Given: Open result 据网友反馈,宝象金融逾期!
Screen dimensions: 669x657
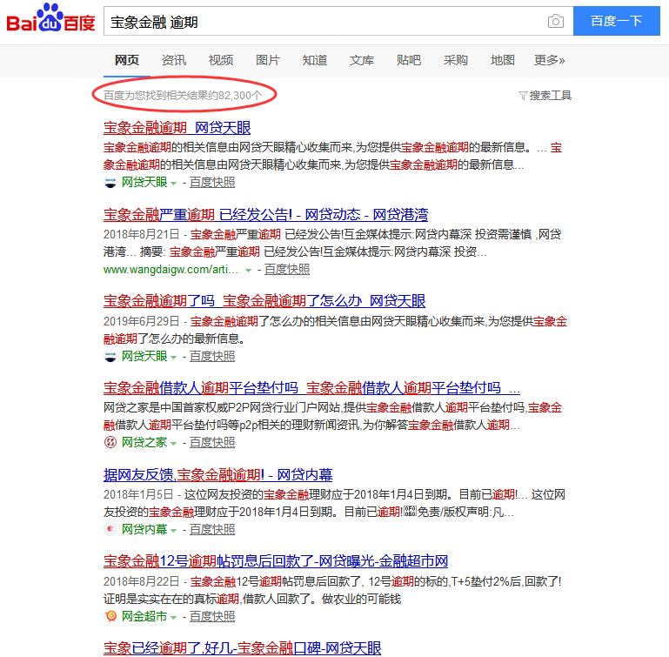Looking at the screenshot, I should tap(218, 475).
